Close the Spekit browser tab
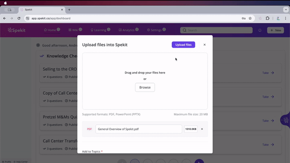290x163 pixels. [x=62, y=10]
